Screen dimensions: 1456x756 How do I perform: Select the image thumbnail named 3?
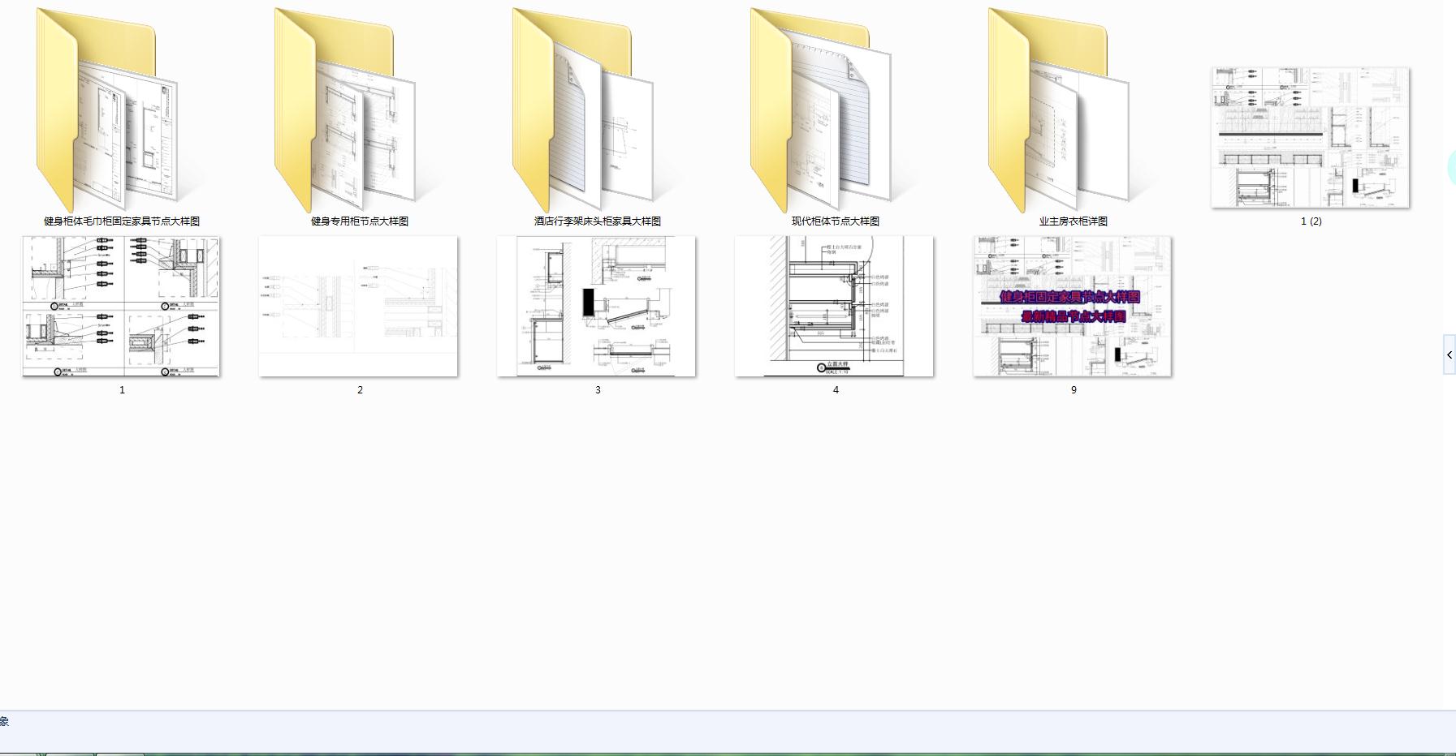pos(596,307)
